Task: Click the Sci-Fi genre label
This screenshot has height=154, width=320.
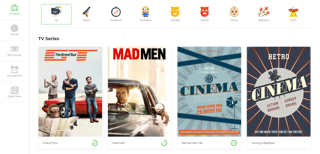Action: pyautogui.click(x=294, y=20)
